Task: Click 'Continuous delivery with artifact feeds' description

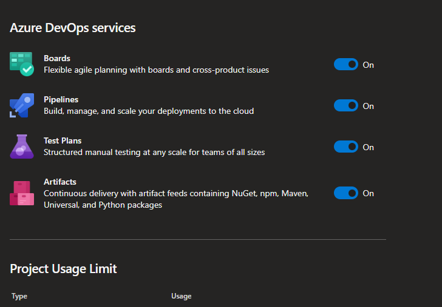Action: click(176, 199)
